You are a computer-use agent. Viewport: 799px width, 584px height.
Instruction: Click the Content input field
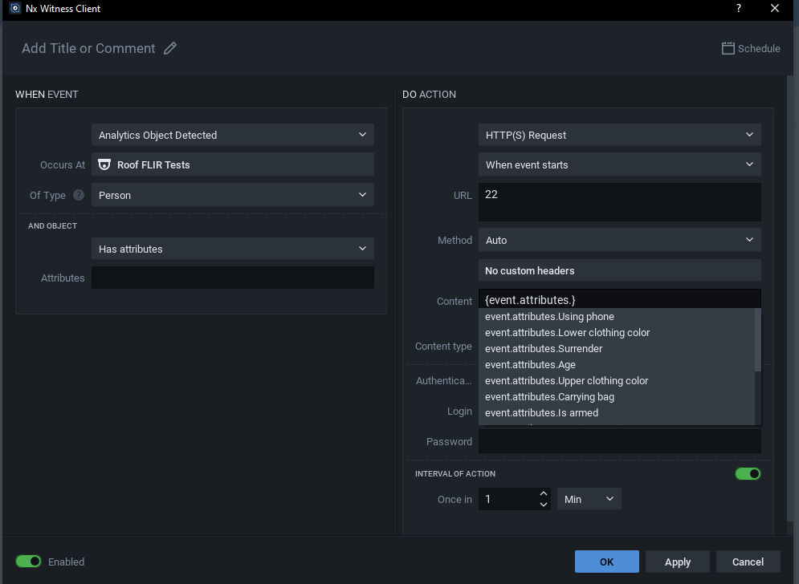pos(620,299)
